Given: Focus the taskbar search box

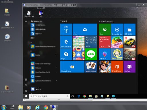Looking at the screenshot, I should [x=49, y=96].
